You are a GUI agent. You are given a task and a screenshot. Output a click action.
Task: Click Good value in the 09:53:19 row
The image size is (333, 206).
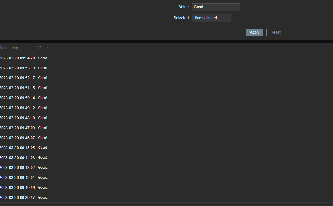click(x=43, y=68)
